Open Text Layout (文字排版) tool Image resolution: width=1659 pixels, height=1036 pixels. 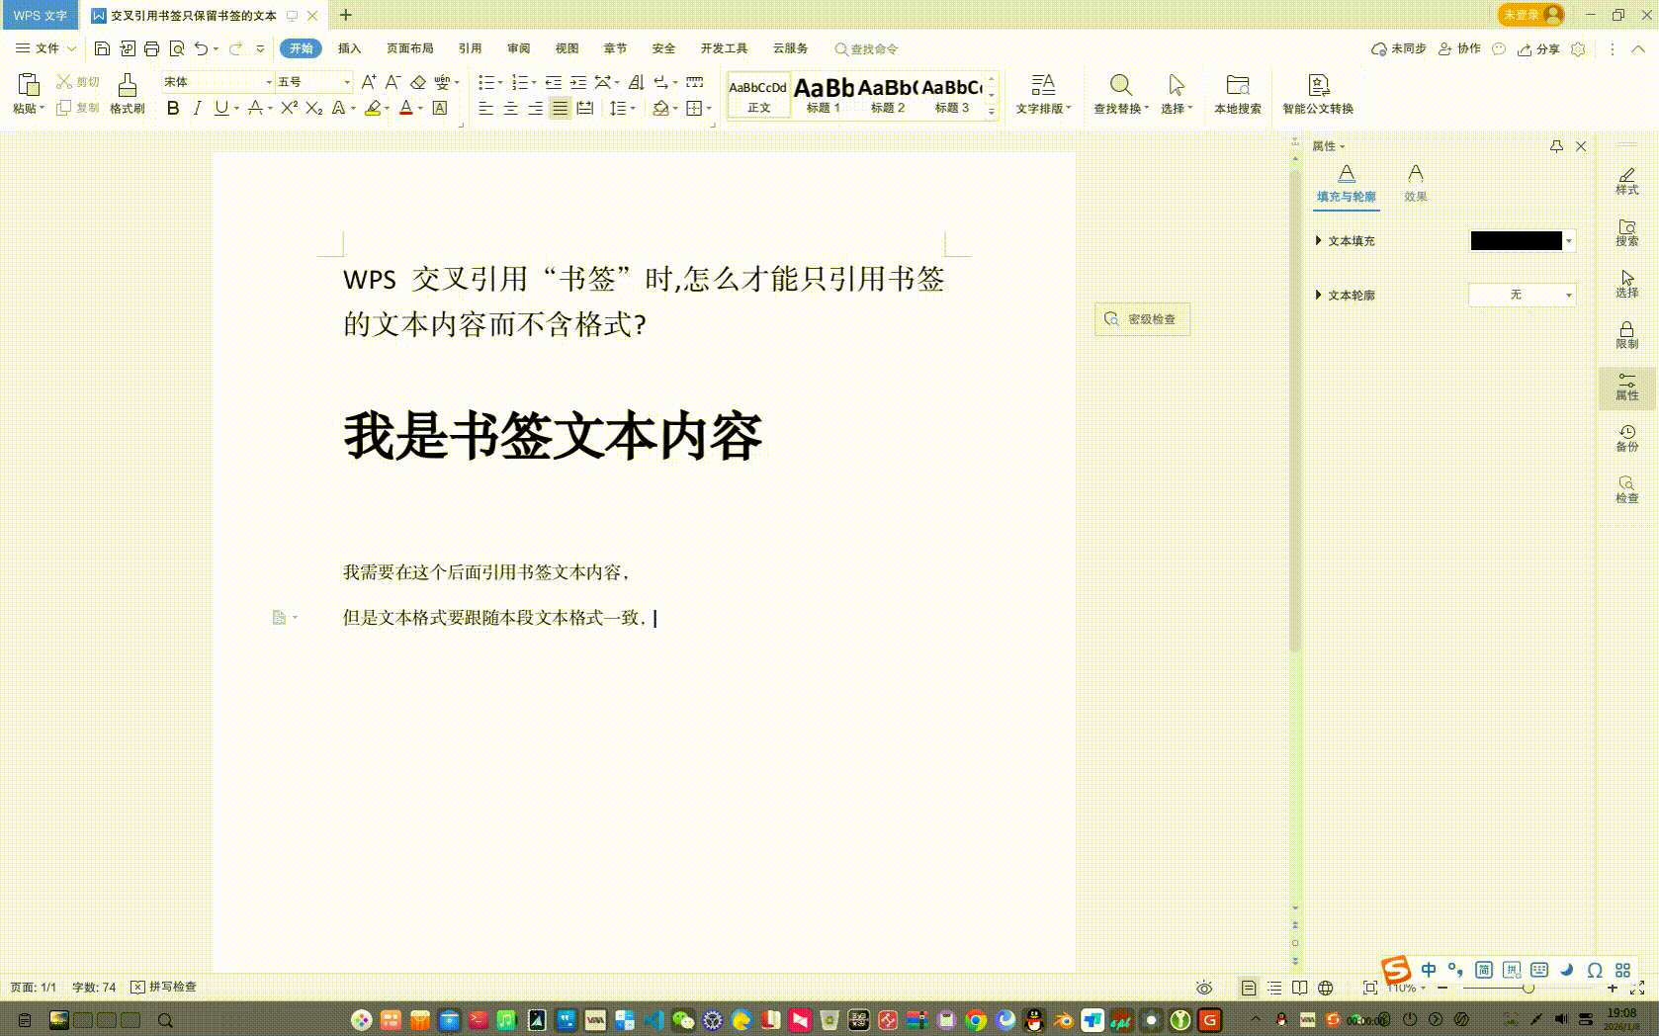tap(1043, 94)
